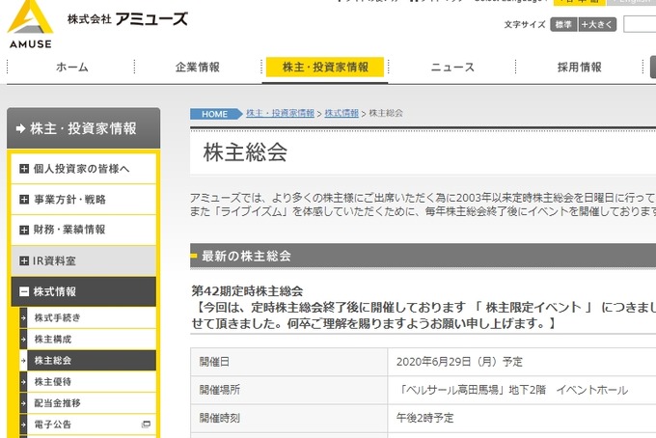This screenshot has height=438, width=656.
Task: Expand the 財務・業績情報 plus icon
Action: coord(24,230)
